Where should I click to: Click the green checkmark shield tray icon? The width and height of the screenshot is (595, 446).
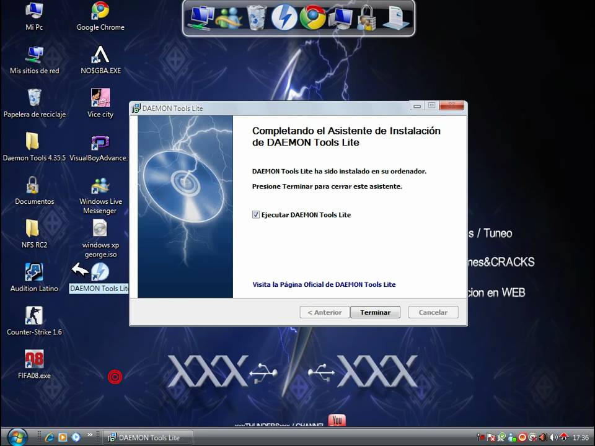pyautogui.click(x=501, y=437)
